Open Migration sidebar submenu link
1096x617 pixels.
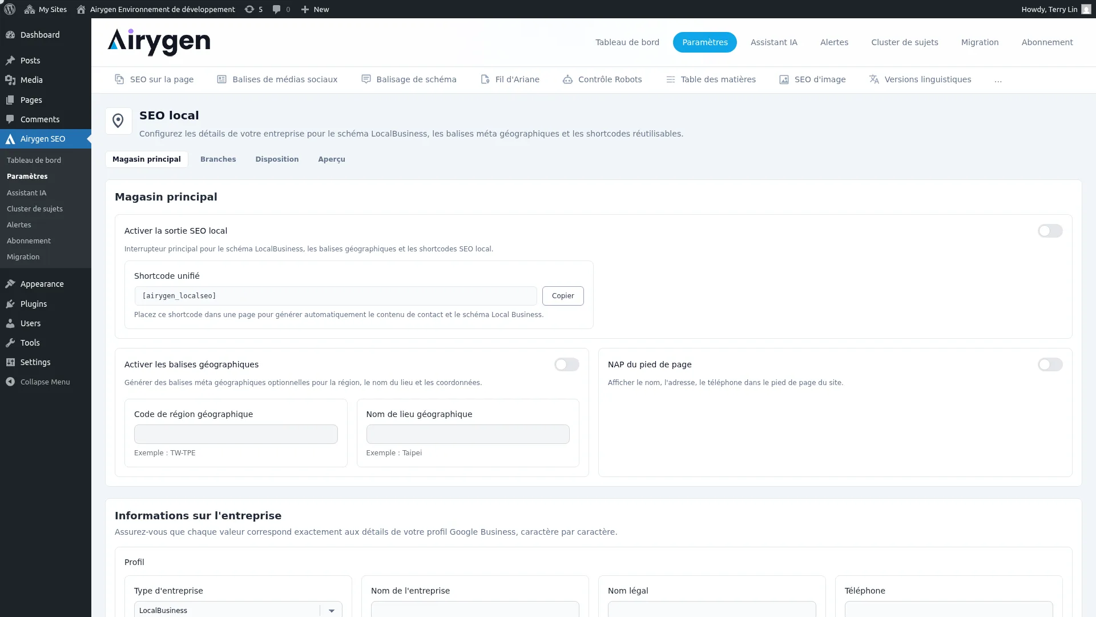(23, 257)
